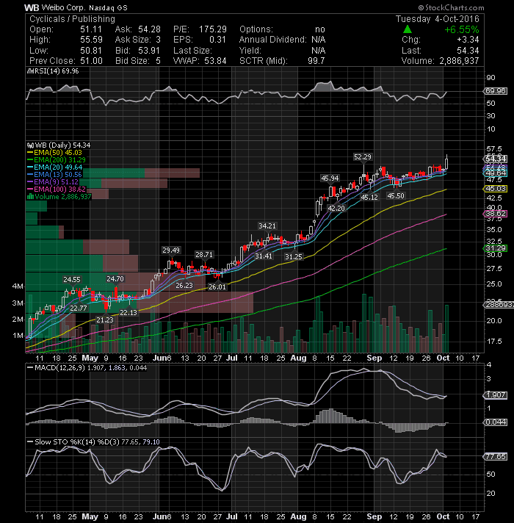The height and width of the screenshot is (523, 514).
Task: Click the StockCharts.com watermark link
Action: (x=451, y=7)
